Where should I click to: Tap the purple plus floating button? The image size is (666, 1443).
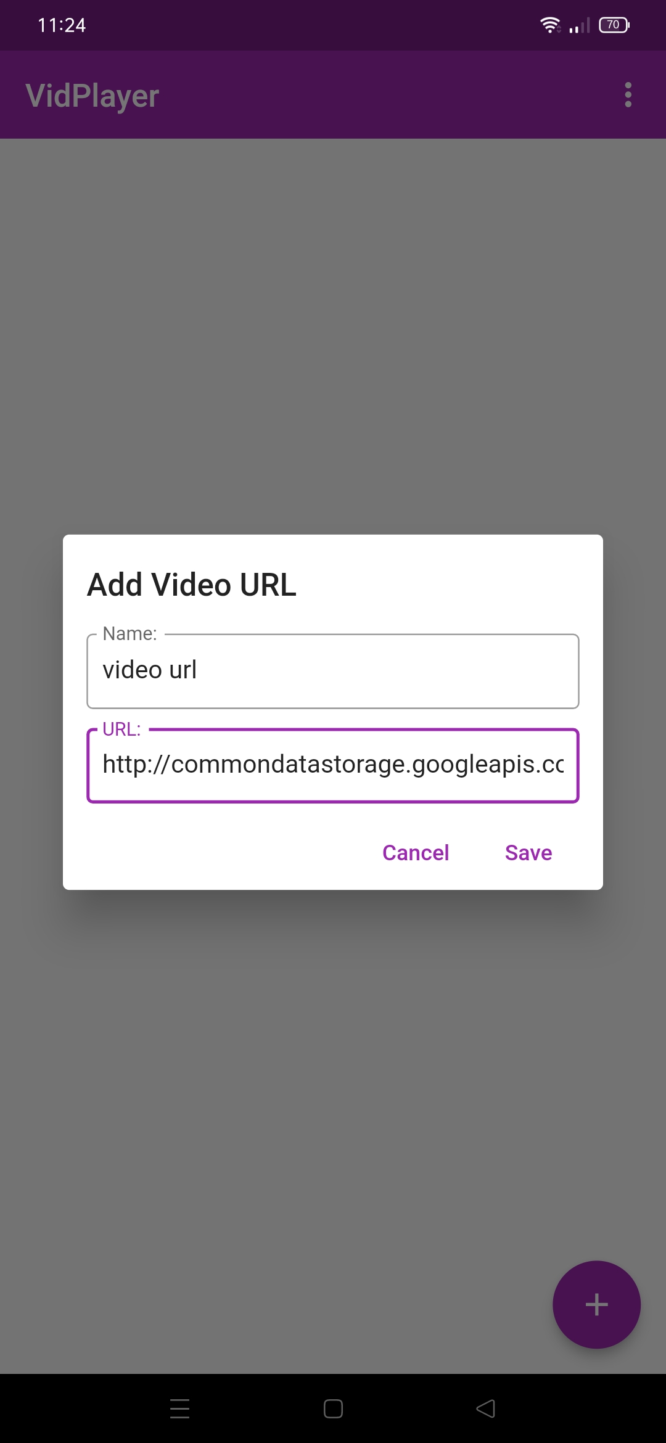pos(596,1304)
